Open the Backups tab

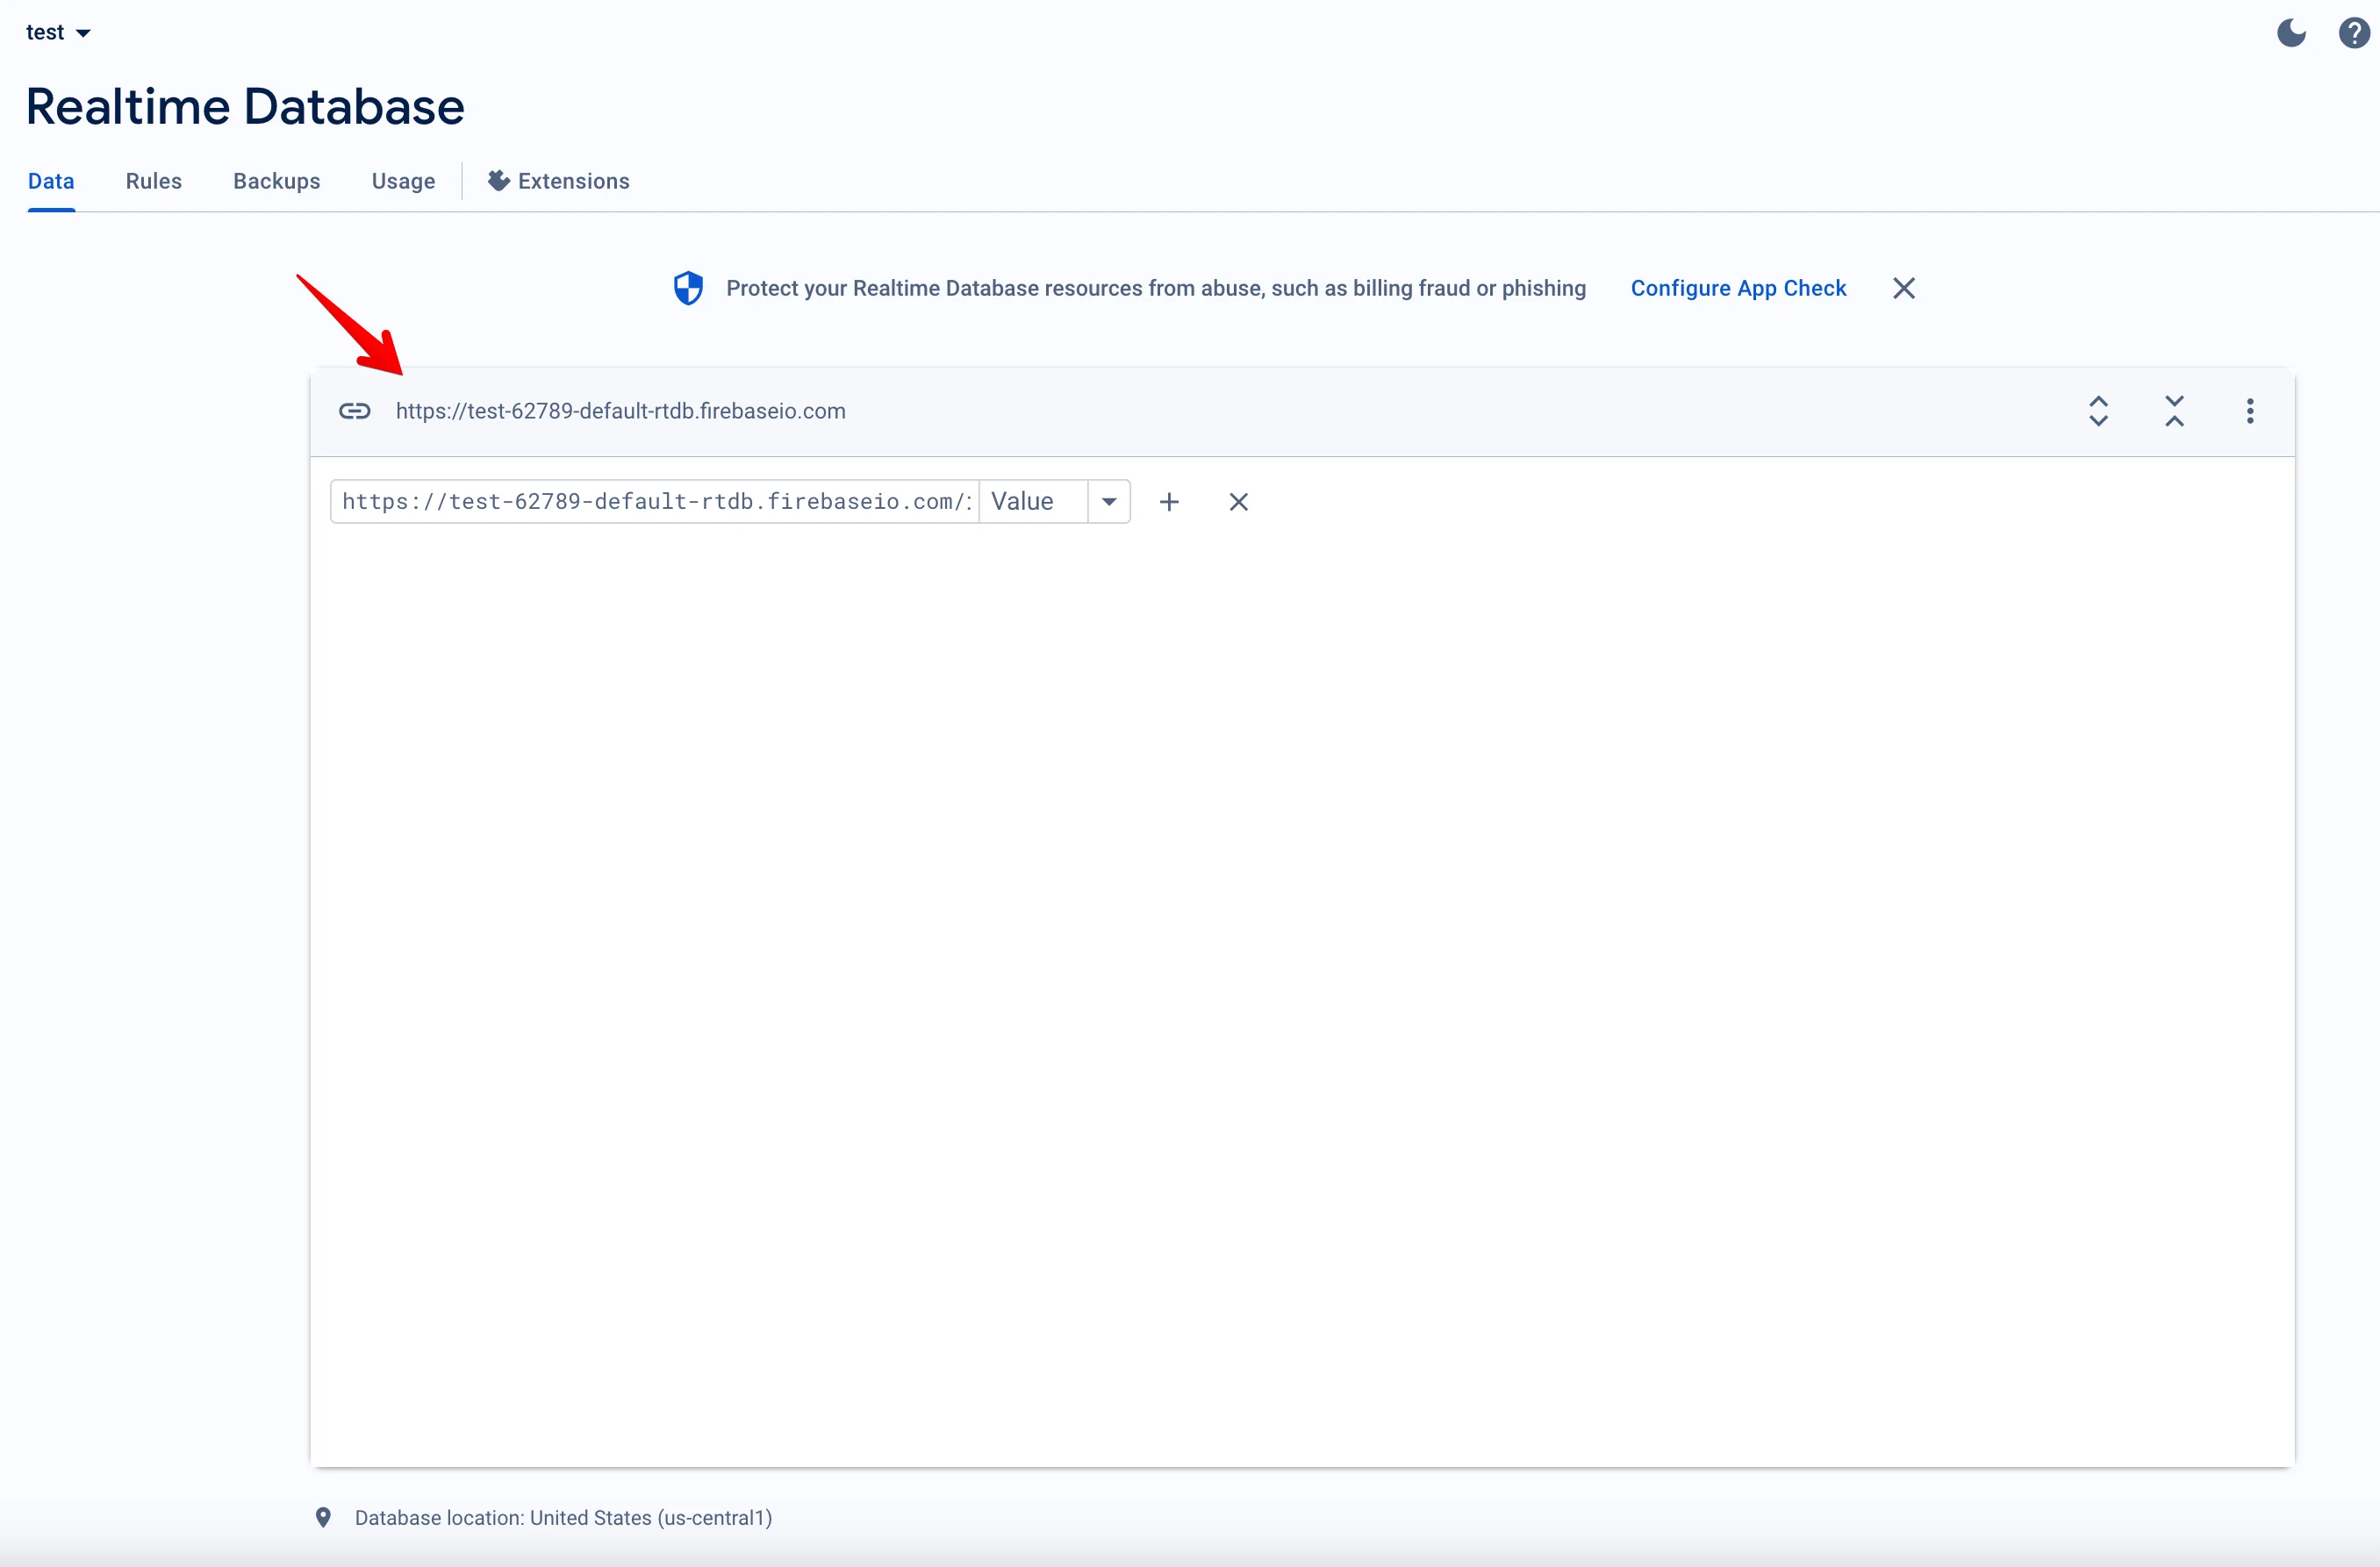pos(276,180)
